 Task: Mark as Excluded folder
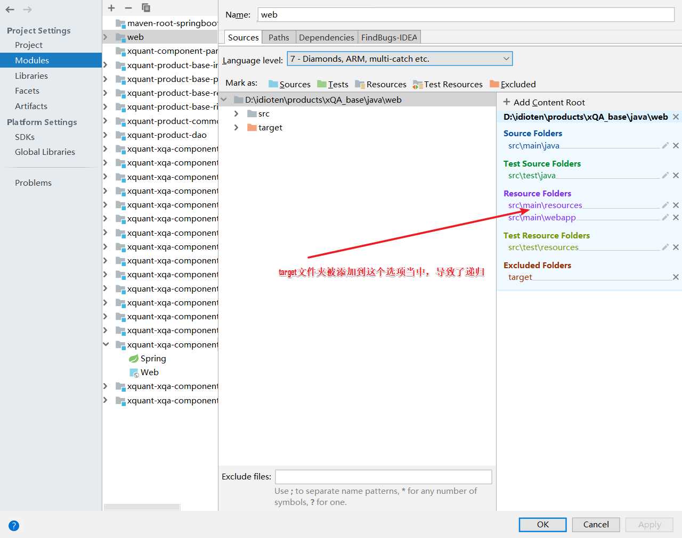(513, 84)
